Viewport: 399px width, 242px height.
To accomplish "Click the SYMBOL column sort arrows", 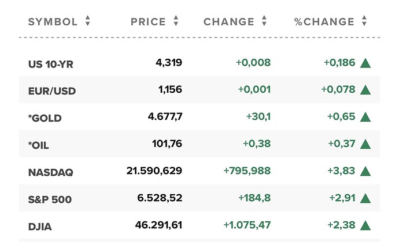I will 88,22.
